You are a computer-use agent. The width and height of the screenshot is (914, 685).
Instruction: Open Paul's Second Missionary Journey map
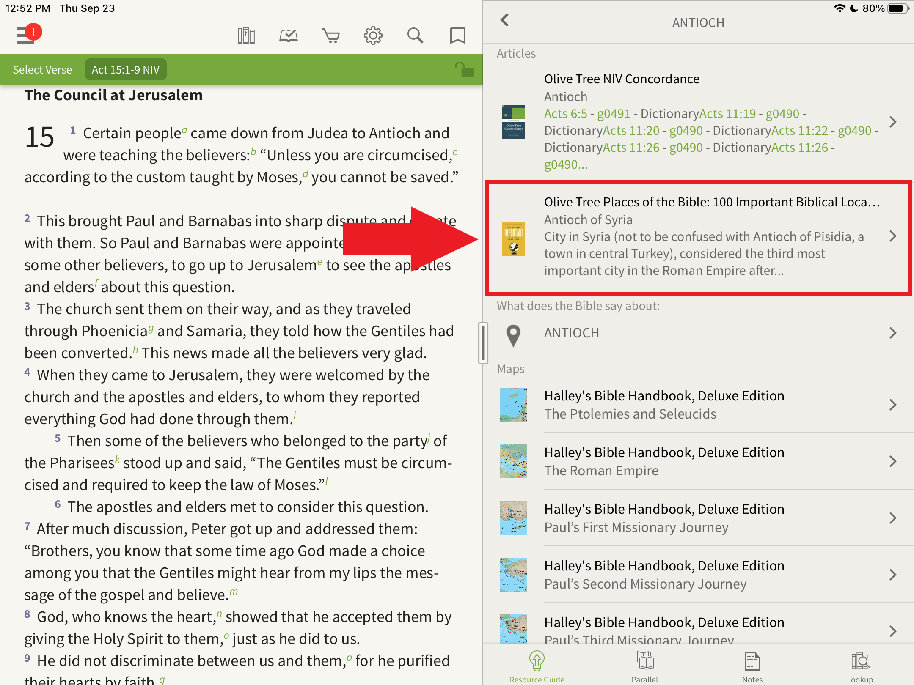coord(698,575)
